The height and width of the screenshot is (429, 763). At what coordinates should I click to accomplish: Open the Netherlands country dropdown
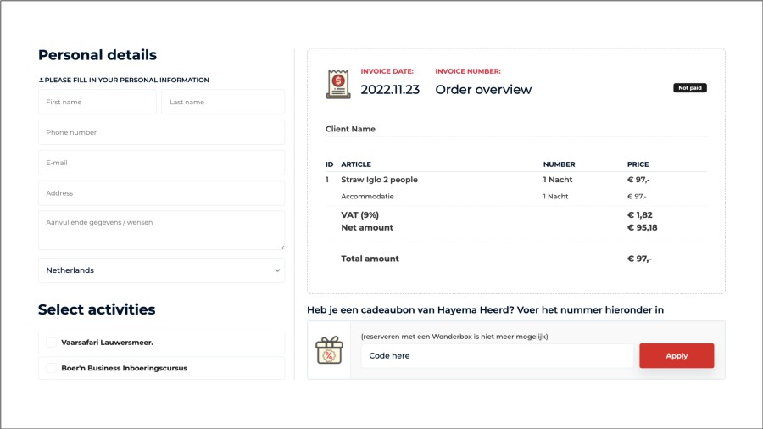(x=161, y=270)
